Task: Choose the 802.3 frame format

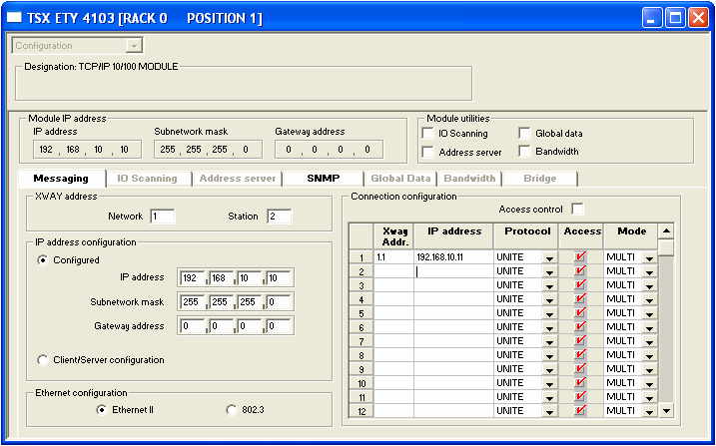Action: point(232,409)
